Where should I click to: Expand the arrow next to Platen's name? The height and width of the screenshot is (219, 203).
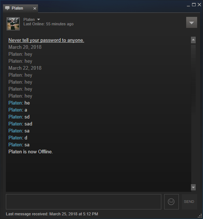point(38,19)
